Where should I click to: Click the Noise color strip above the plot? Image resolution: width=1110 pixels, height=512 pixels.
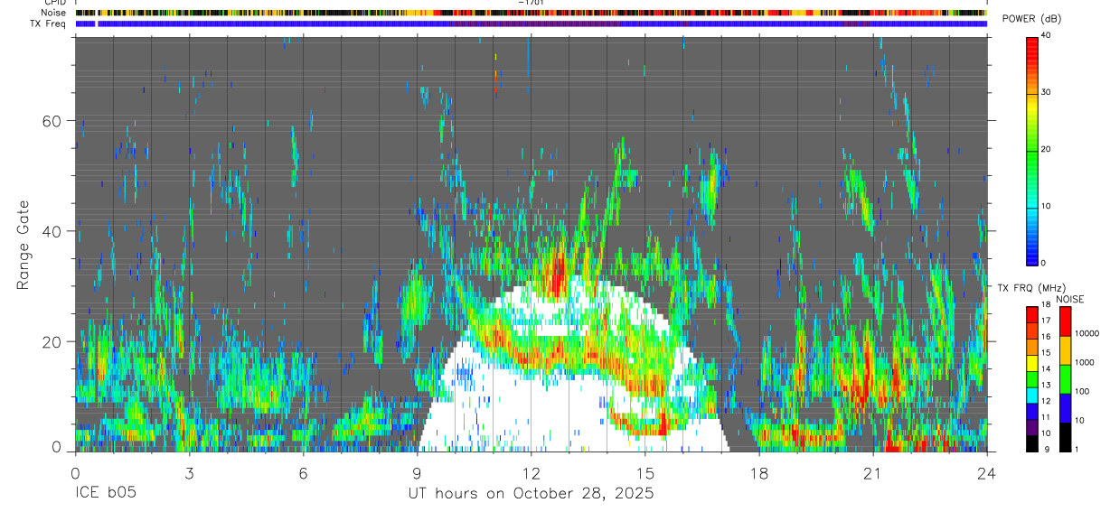tap(531, 13)
